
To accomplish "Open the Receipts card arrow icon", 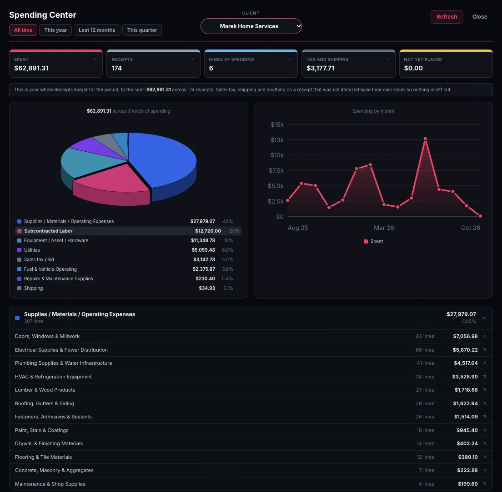I will pyautogui.click(x=193, y=59).
